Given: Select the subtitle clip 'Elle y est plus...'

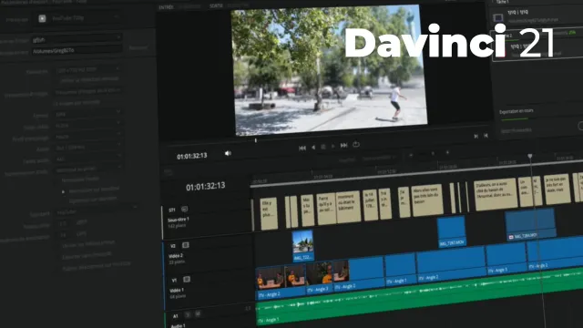Looking at the screenshot, I should click(269, 213).
